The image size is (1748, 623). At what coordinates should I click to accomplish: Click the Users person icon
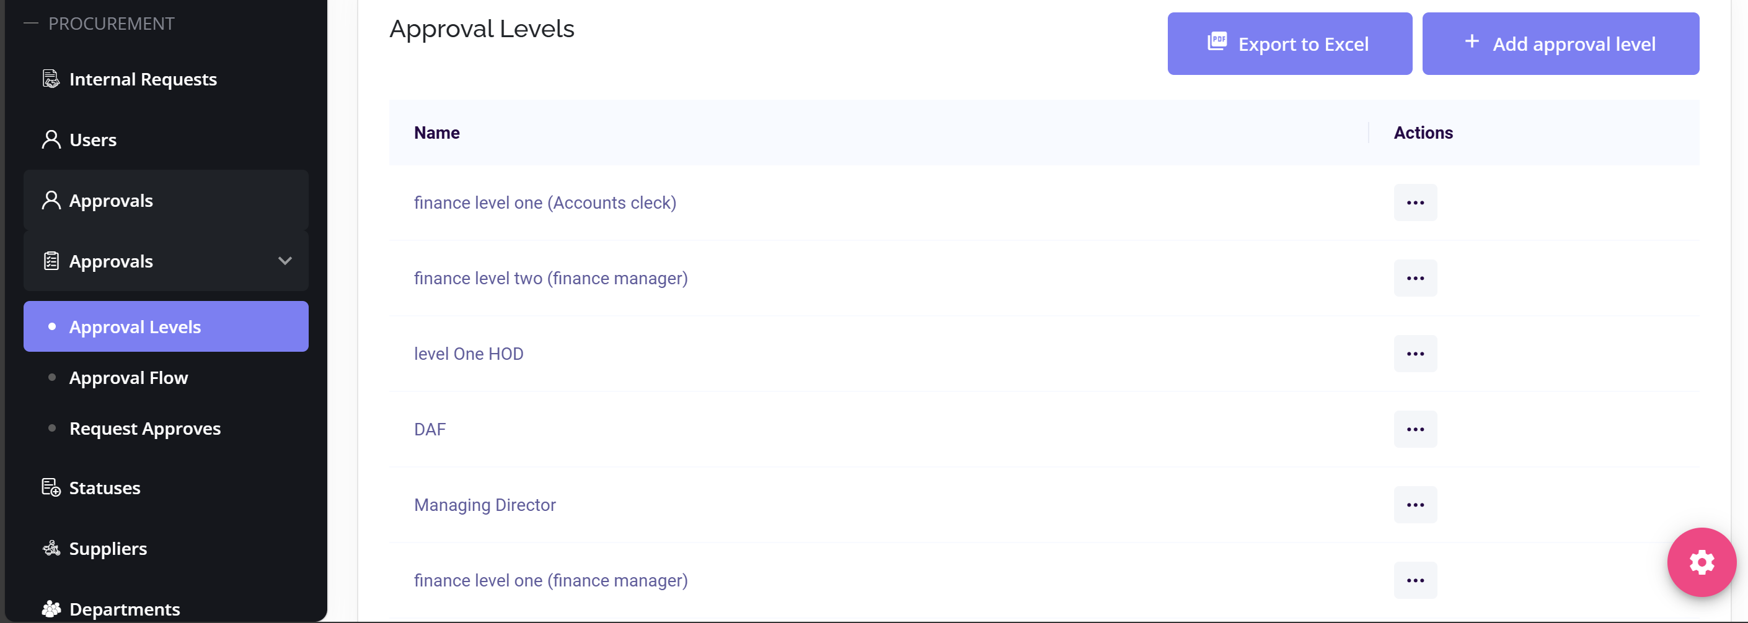click(x=51, y=140)
